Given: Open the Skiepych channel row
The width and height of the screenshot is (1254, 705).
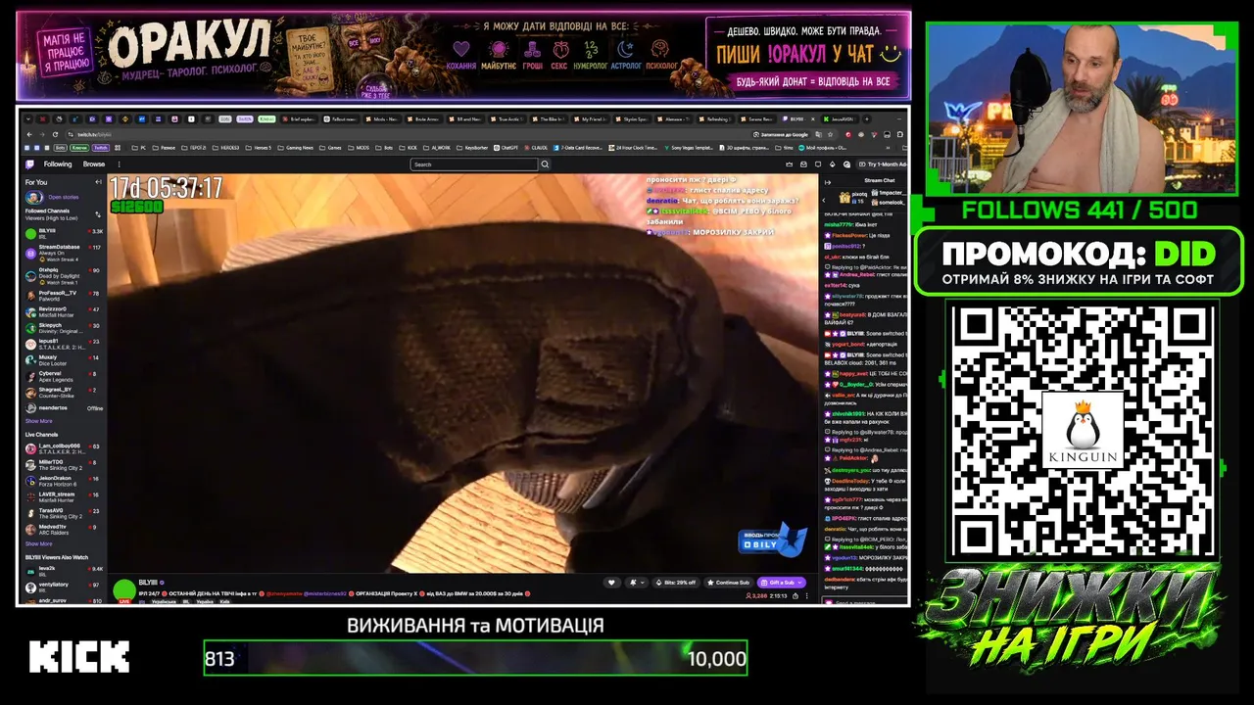Looking at the screenshot, I should point(64,327).
